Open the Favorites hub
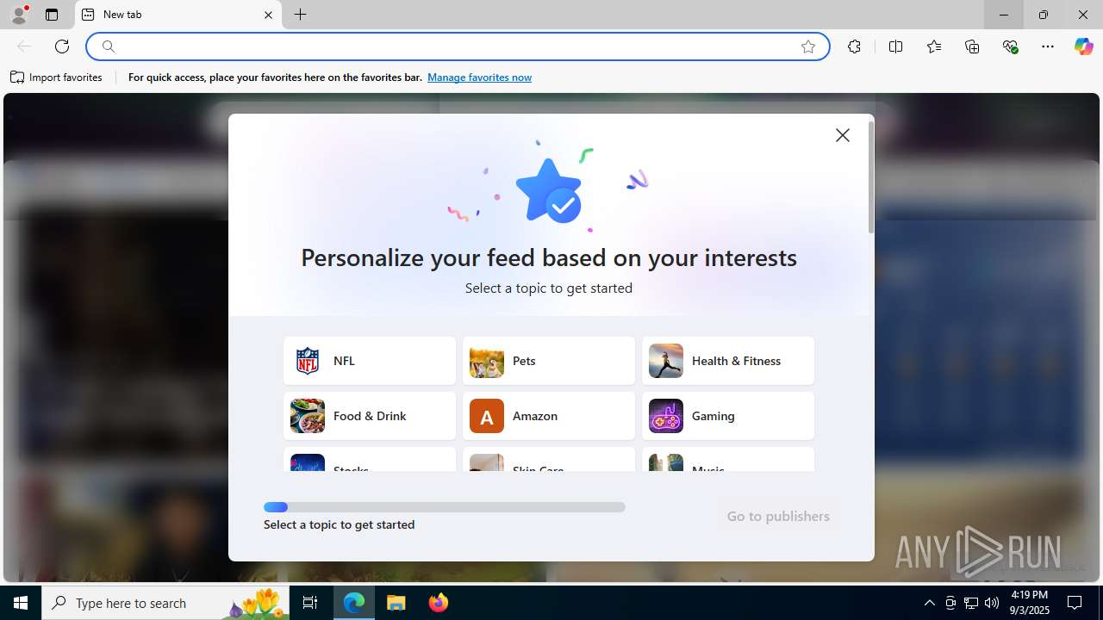1103x620 pixels. point(934,46)
